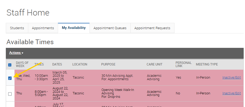Click the Care Unit column header

click(154, 64)
